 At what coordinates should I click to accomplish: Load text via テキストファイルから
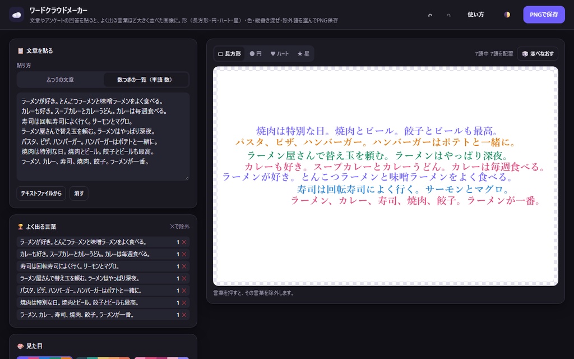coord(41,194)
